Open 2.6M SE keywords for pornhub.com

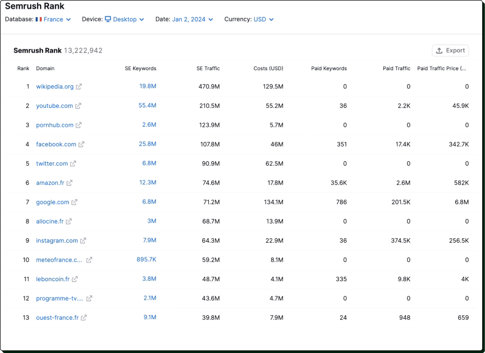(x=149, y=125)
